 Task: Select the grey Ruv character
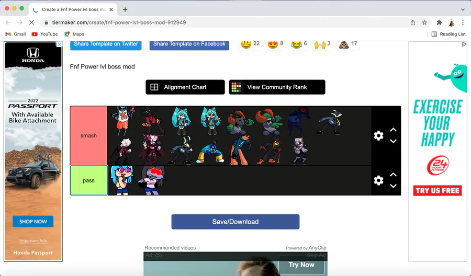click(x=299, y=151)
